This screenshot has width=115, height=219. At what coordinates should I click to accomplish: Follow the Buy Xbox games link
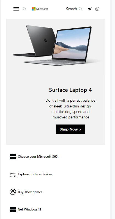click(30, 192)
